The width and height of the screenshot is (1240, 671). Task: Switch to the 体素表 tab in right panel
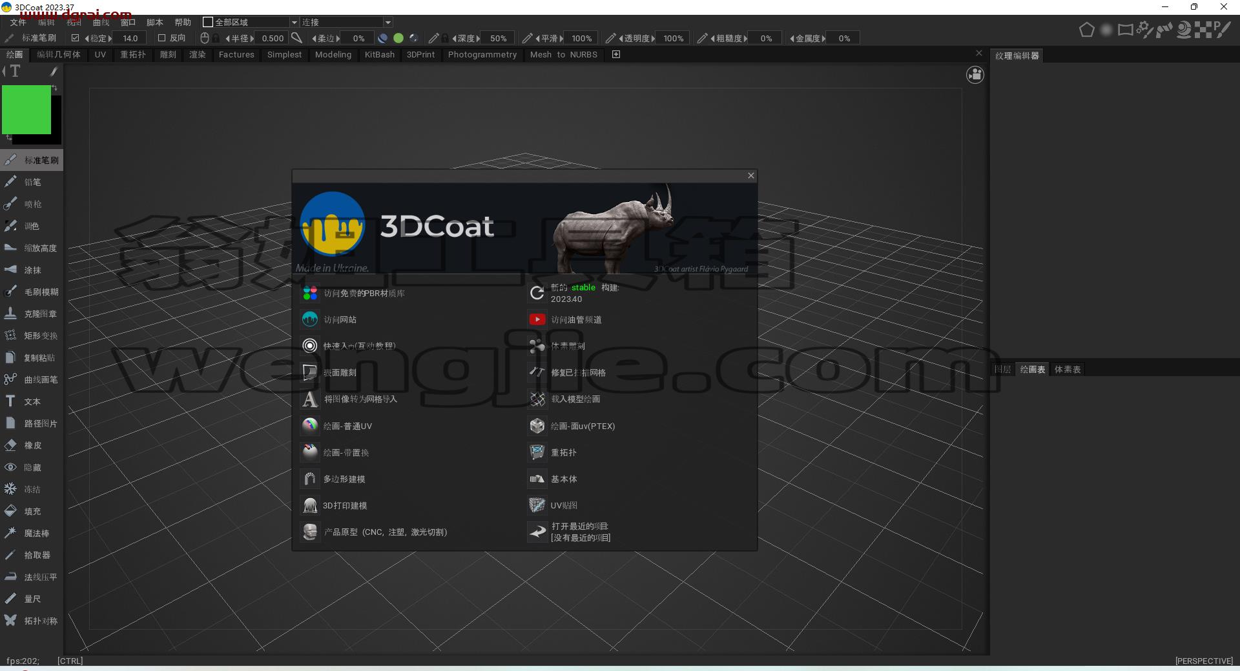(x=1067, y=370)
